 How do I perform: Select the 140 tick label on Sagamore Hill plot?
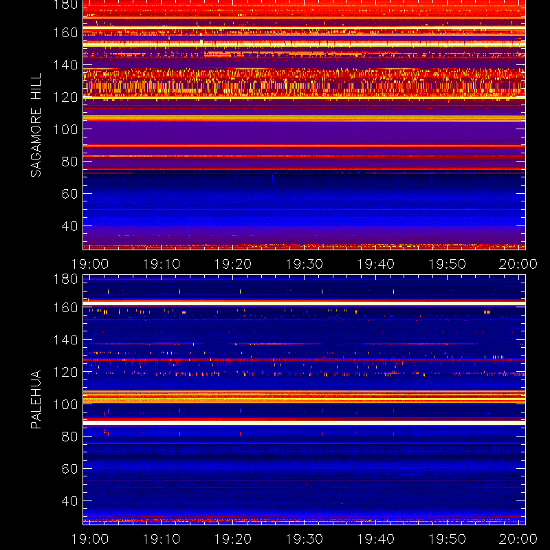coord(65,65)
